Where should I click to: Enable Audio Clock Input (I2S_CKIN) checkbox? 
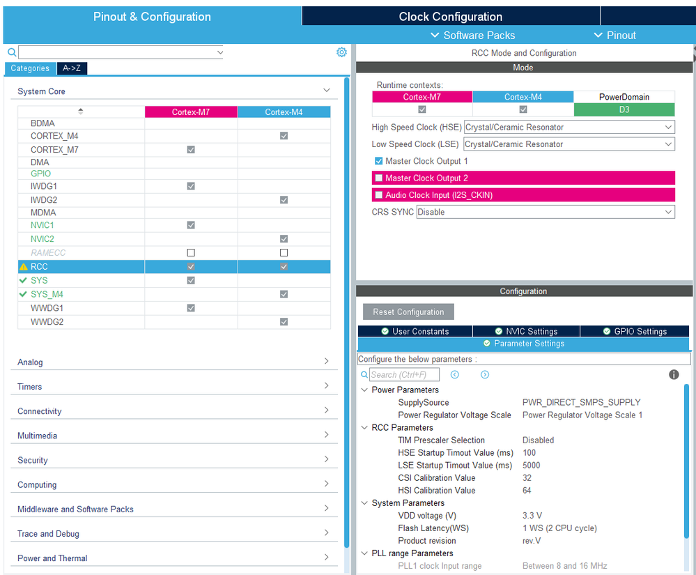pyautogui.click(x=378, y=195)
